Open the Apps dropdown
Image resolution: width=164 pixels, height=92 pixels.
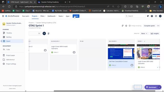click(x=68, y=16)
